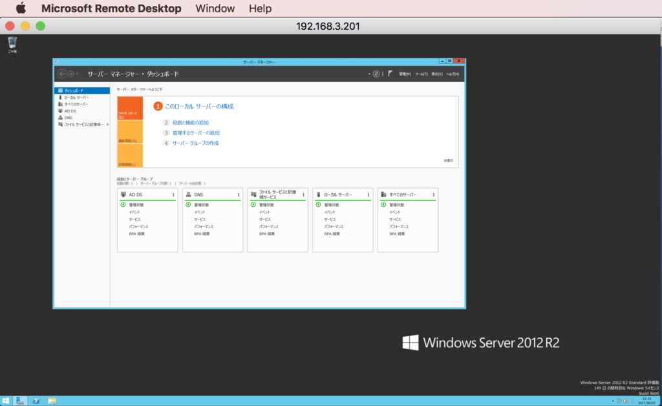662x406 pixels.
Task: Expand the ファイル サービス navigation arrow
Action: point(108,125)
